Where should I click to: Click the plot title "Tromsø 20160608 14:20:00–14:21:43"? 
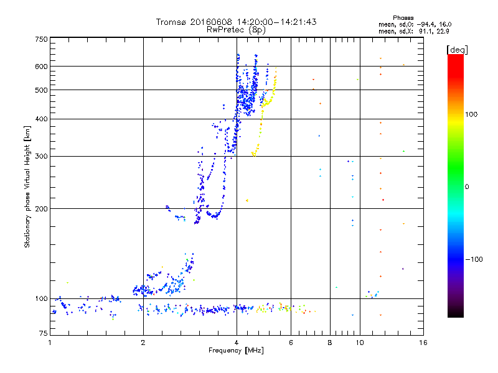236,22
